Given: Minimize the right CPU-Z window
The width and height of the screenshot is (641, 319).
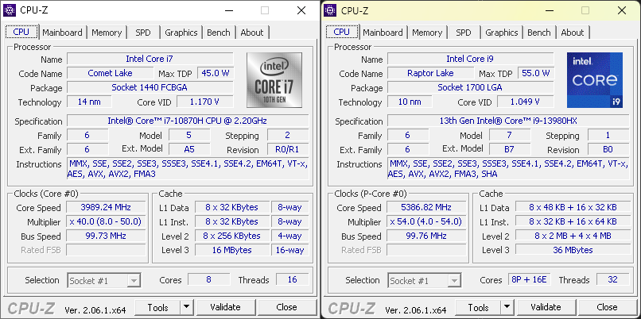Looking at the screenshot, I should tap(549, 10).
